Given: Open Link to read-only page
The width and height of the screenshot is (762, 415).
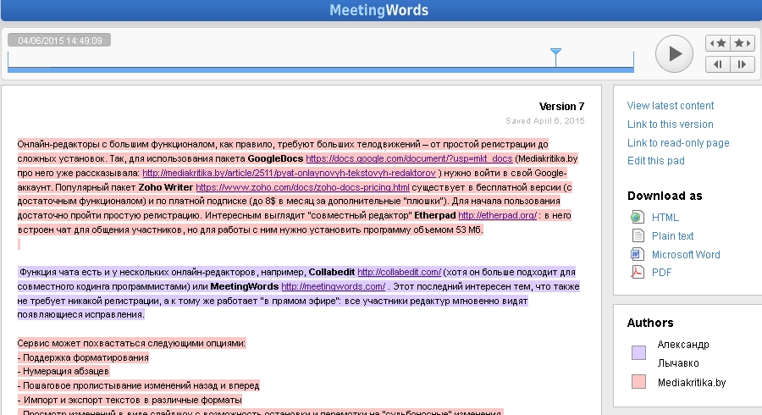Looking at the screenshot, I should 678,143.
